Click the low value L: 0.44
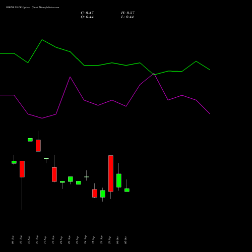Image resolution: width=252 pixels, height=252 pixels. pos(128,17)
